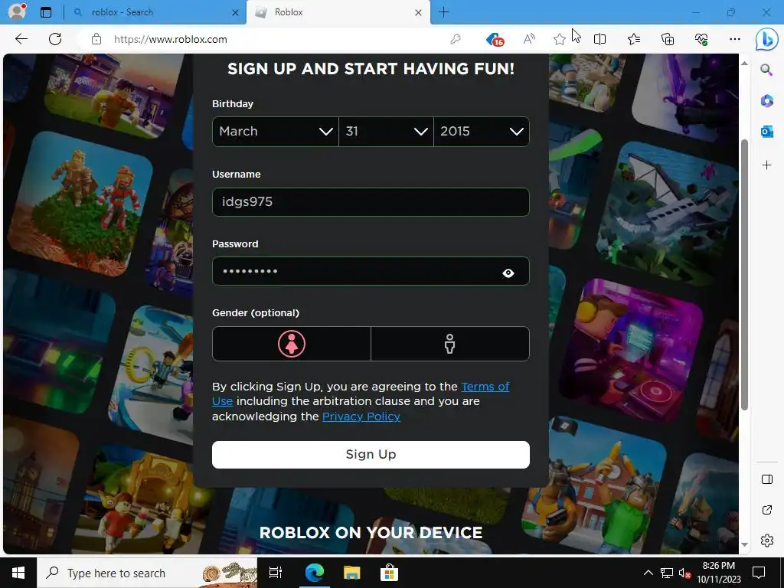Screen dimensions: 784x588
Task: Click into the Password field
Action: (371, 271)
